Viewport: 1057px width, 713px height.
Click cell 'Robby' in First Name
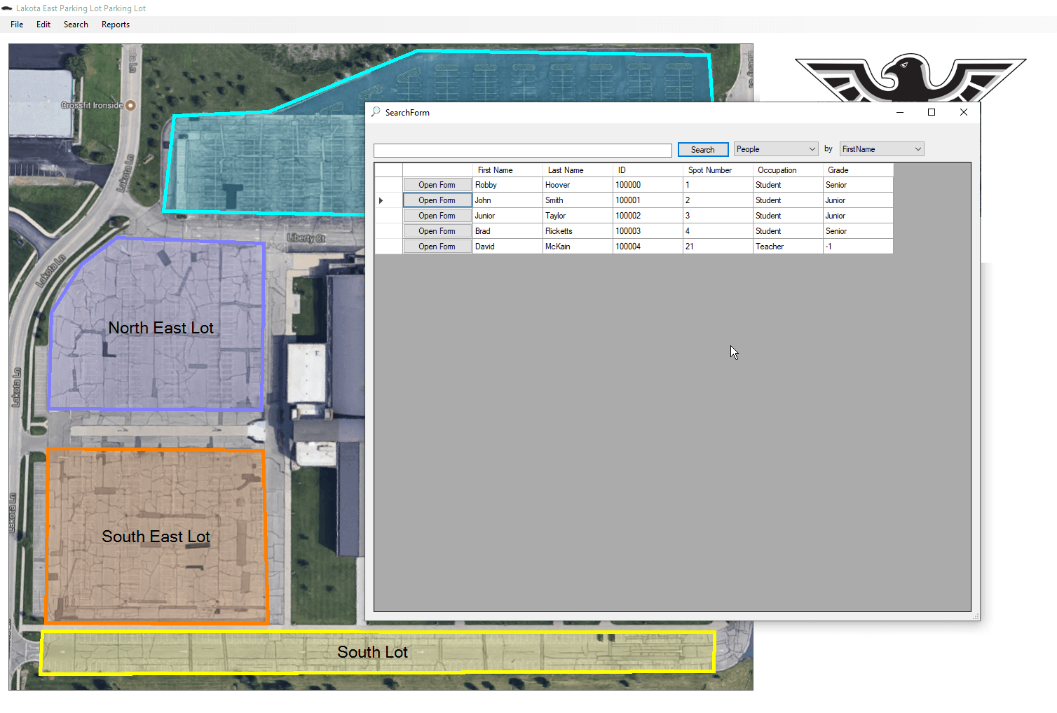[507, 185]
